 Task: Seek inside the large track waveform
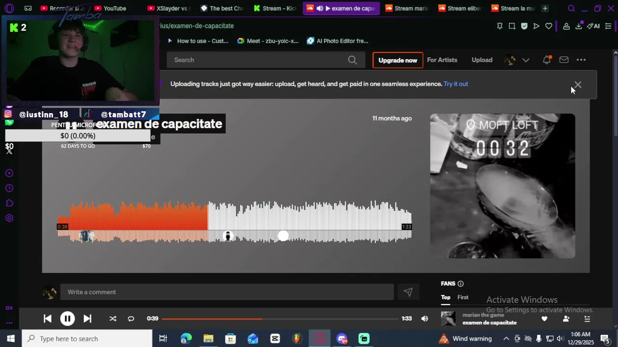pyautogui.click(x=234, y=222)
